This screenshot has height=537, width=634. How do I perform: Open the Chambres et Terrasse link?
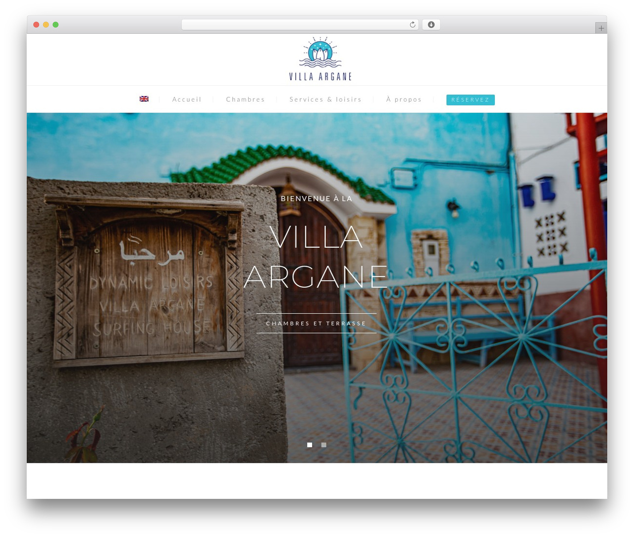click(x=316, y=323)
